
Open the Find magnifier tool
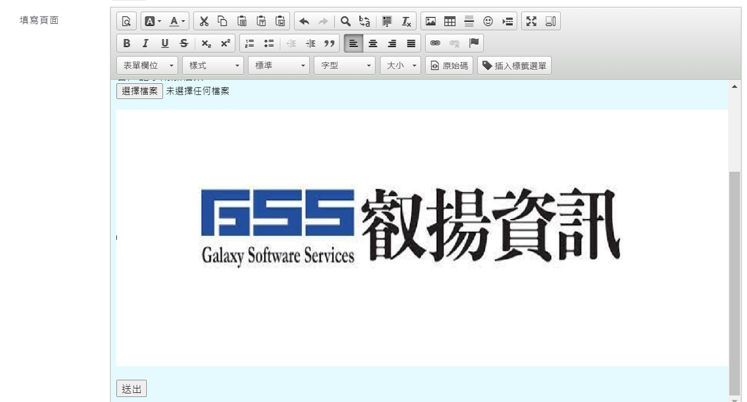point(346,21)
